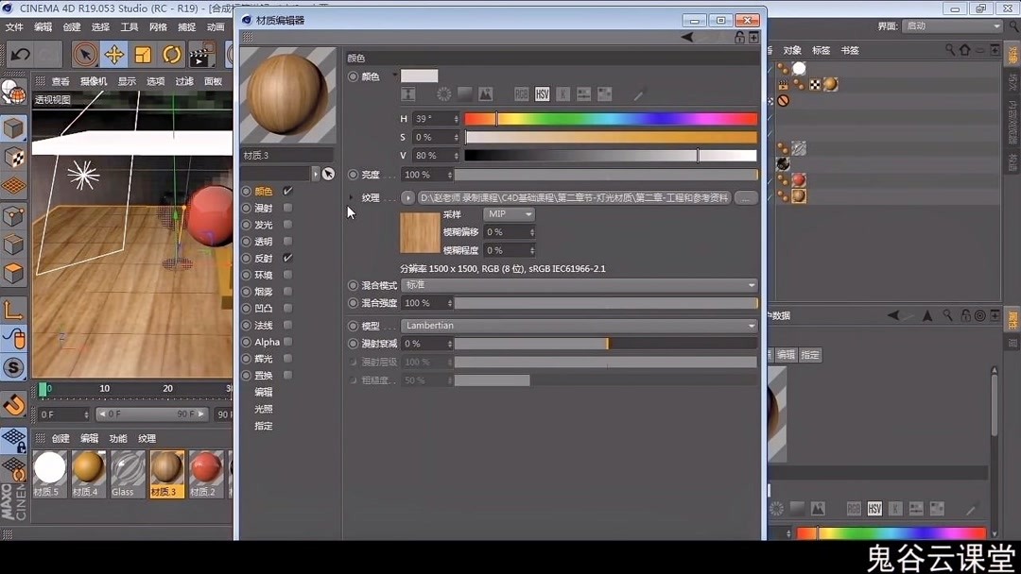Select the Move tool in the toolbar
Screen dimensions: 1021x574
(x=115, y=55)
